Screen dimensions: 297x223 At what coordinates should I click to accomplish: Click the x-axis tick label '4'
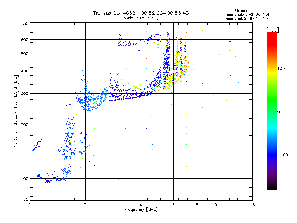pos(141,205)
